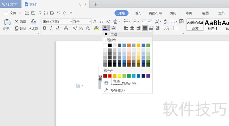
Task: Click the Paste clipboard icon
Action: (x=7, y=22)
